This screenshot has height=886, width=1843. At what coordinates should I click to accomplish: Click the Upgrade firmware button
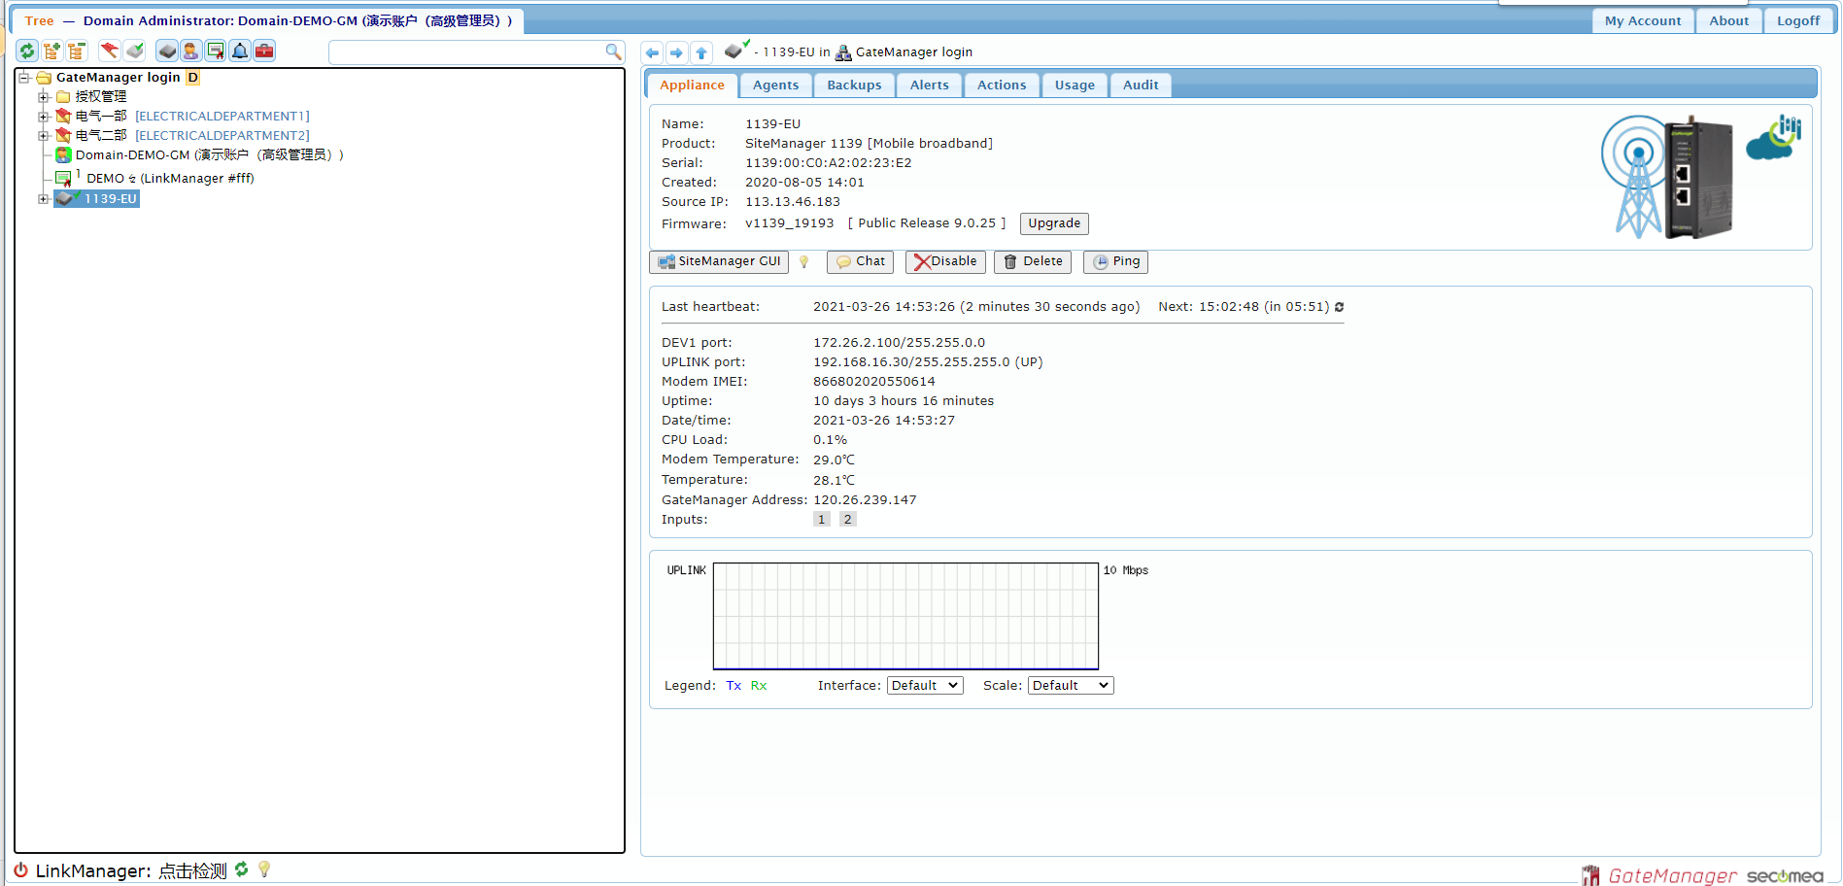coord(1054,223)
